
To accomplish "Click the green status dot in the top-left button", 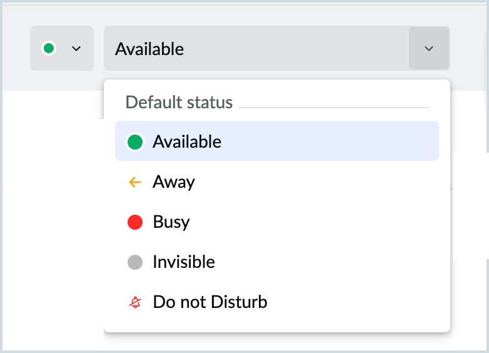I will [x=49, y=48].
